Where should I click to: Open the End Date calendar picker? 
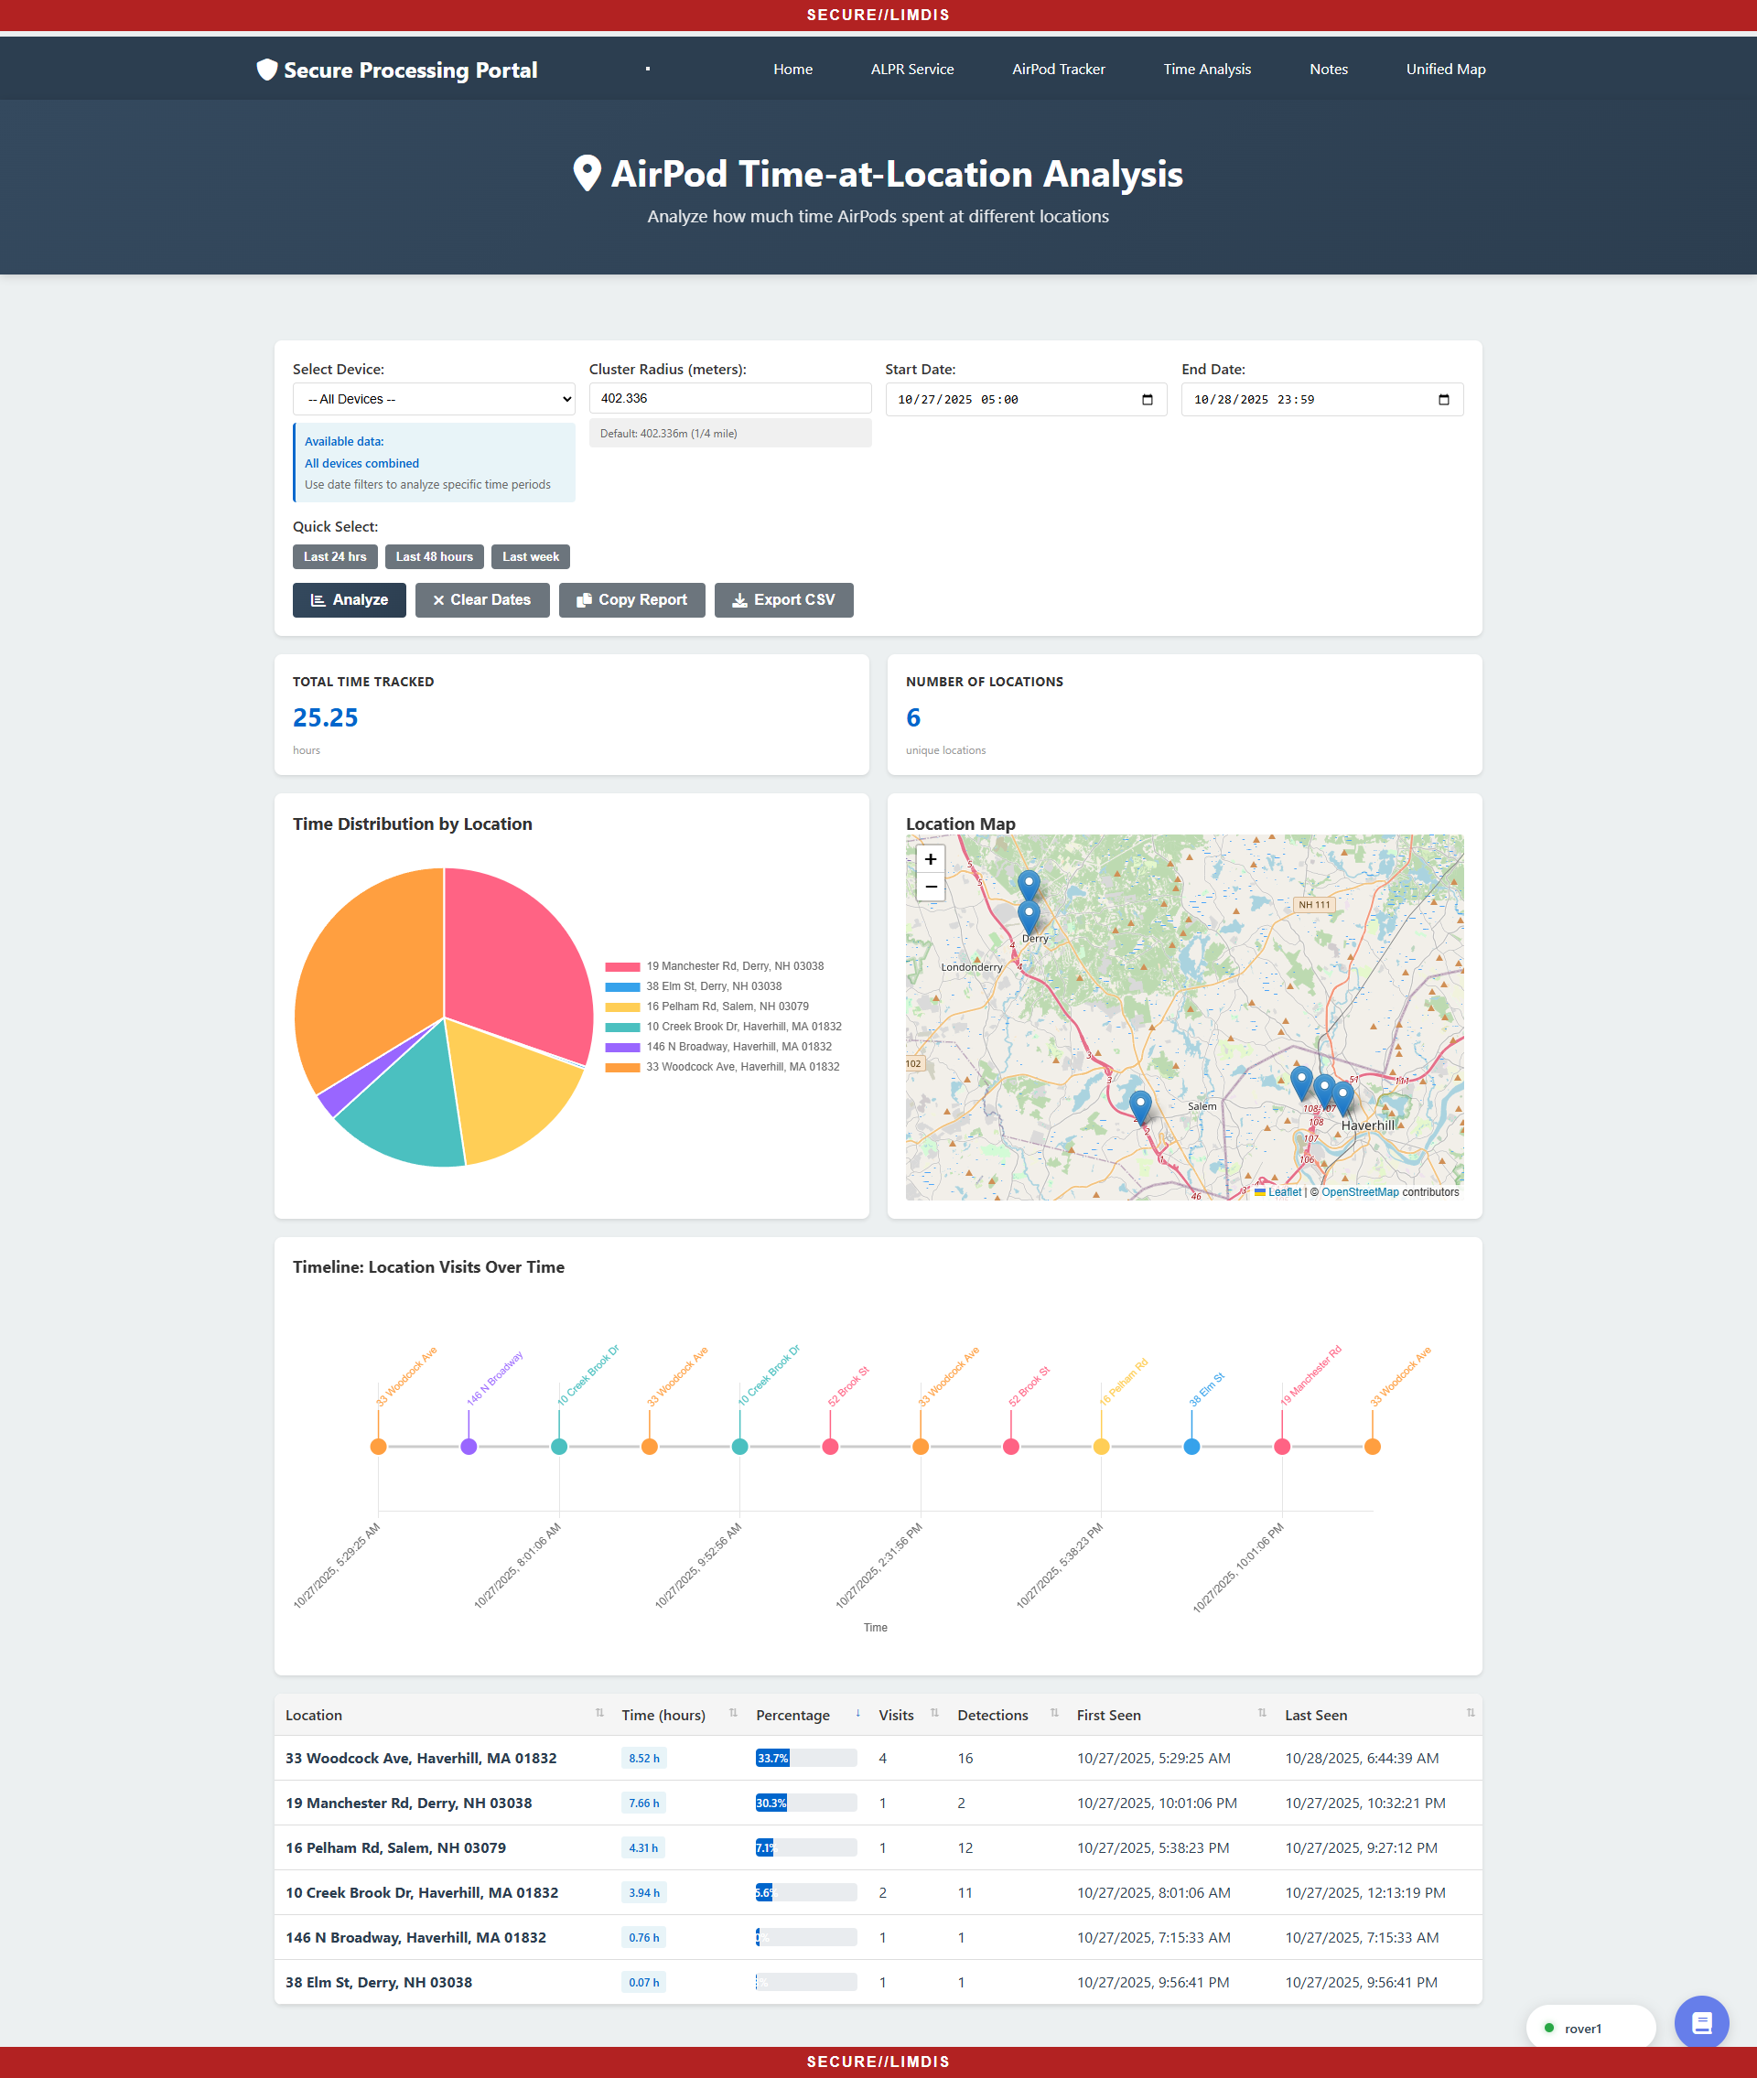(x=1444, y=399)
